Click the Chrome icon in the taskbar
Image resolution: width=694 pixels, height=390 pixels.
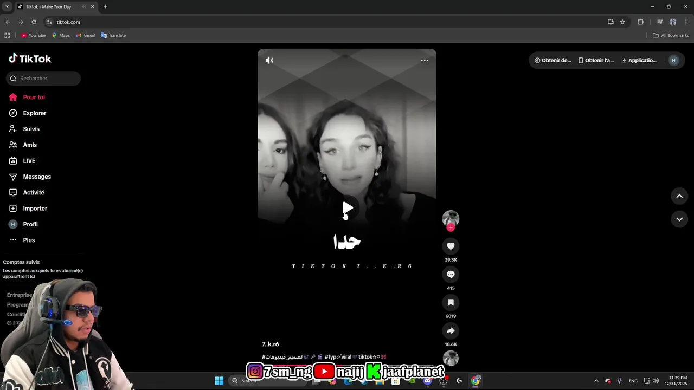[x=475, y=381]
